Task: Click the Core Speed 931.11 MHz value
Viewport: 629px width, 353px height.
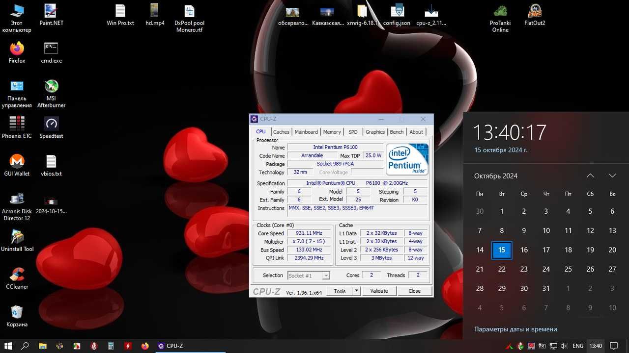Action: coord(309,233)
